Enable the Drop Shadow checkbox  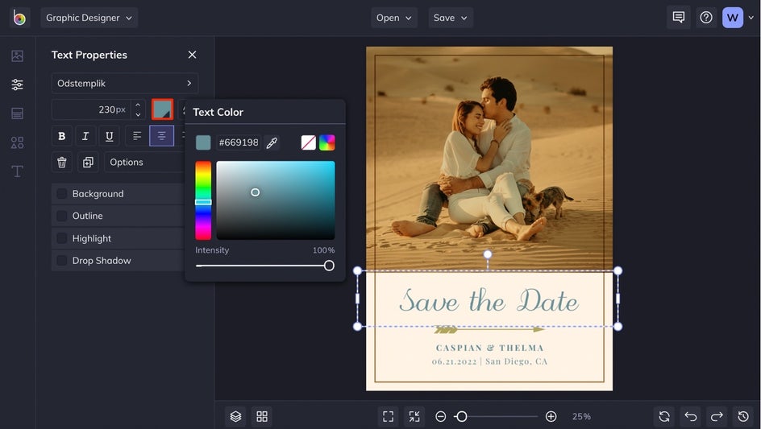point(61,261)
